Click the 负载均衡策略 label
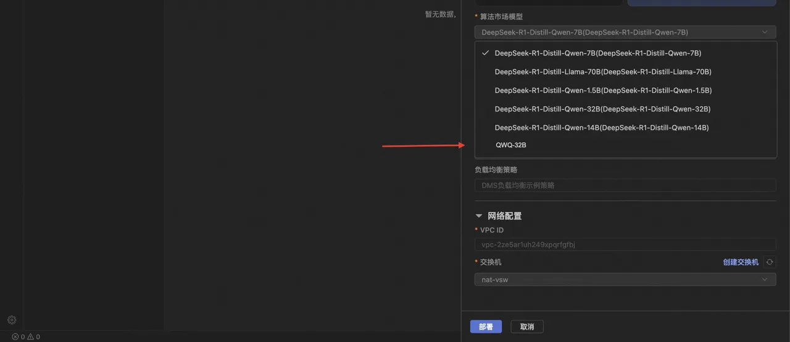The image size is (790, 342). (x=496, y=169)
